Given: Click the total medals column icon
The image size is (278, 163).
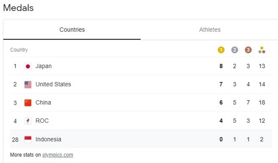Looking at the screenshot, I should [x=262, y=50].
